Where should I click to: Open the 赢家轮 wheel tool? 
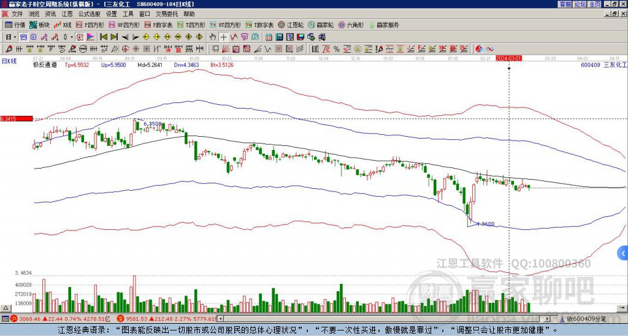pos(321,25)
